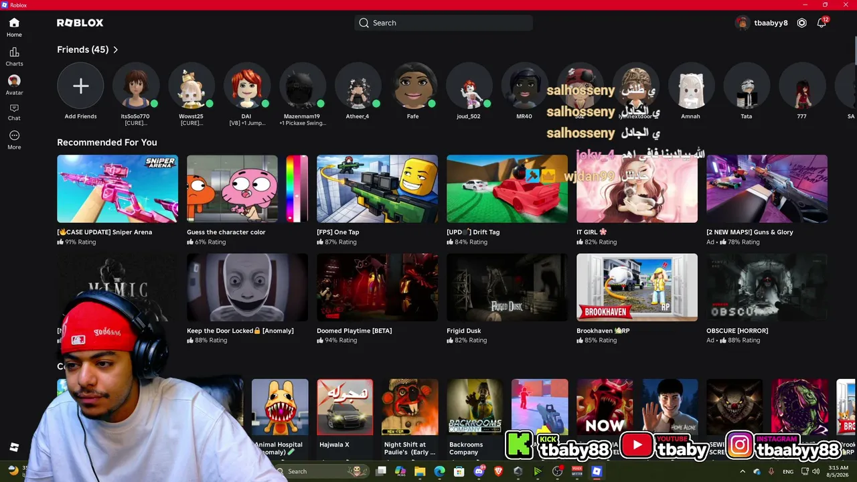
Task: Open the '[FPS] One Tap' game title
Action: tap(338, 232)
